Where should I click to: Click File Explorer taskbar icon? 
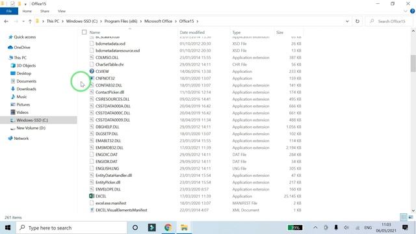[x=184, y=227]
